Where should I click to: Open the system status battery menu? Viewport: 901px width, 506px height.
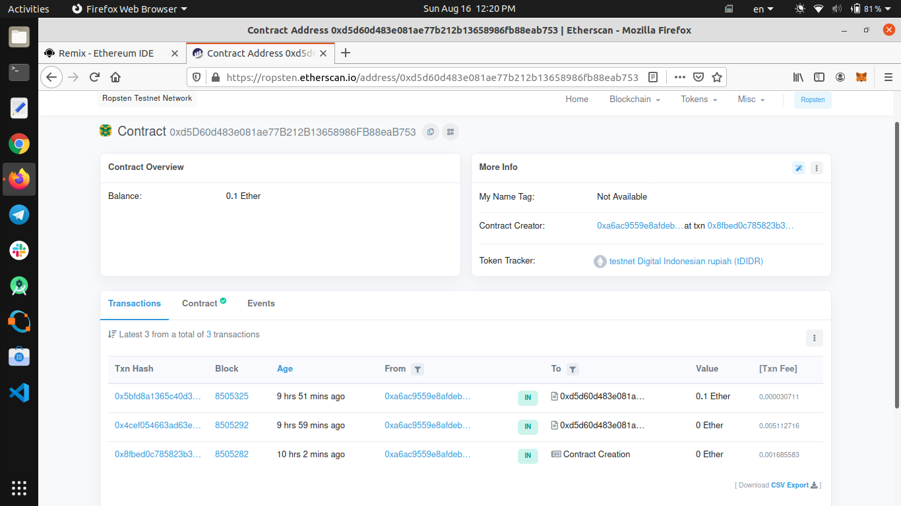(871, 9)
